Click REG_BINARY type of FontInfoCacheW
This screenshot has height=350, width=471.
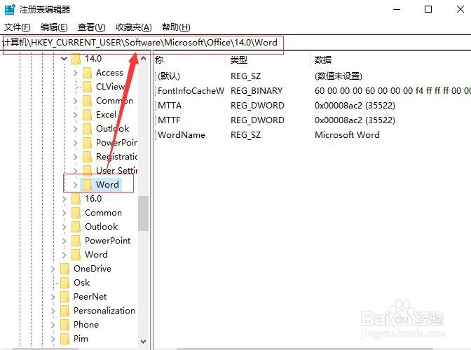tap(257, 91)
